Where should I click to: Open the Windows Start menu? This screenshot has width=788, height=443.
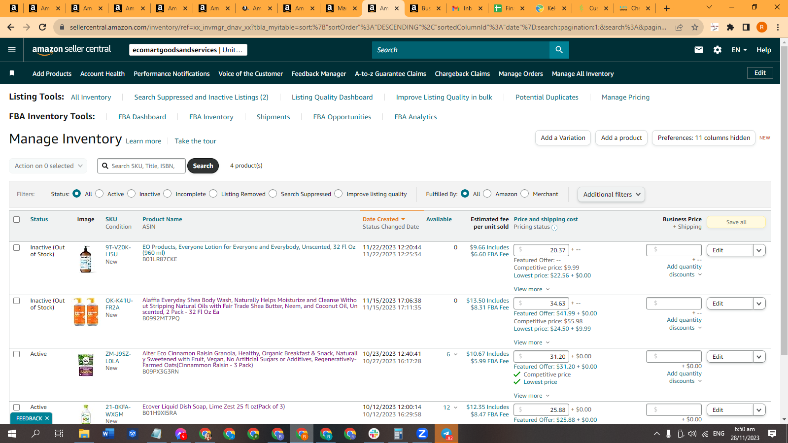click(x=12, y=434)
